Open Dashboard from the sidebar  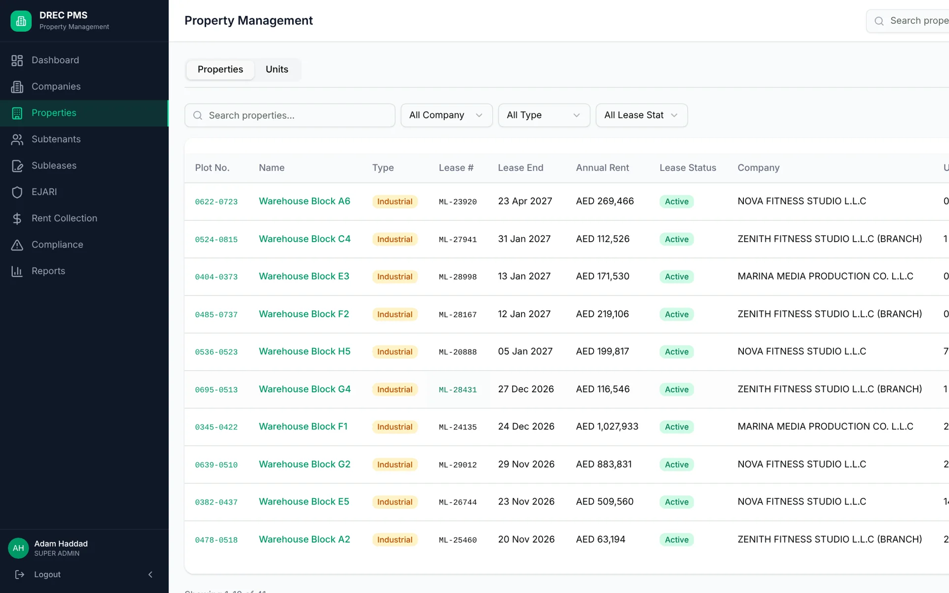pos(84,60)
